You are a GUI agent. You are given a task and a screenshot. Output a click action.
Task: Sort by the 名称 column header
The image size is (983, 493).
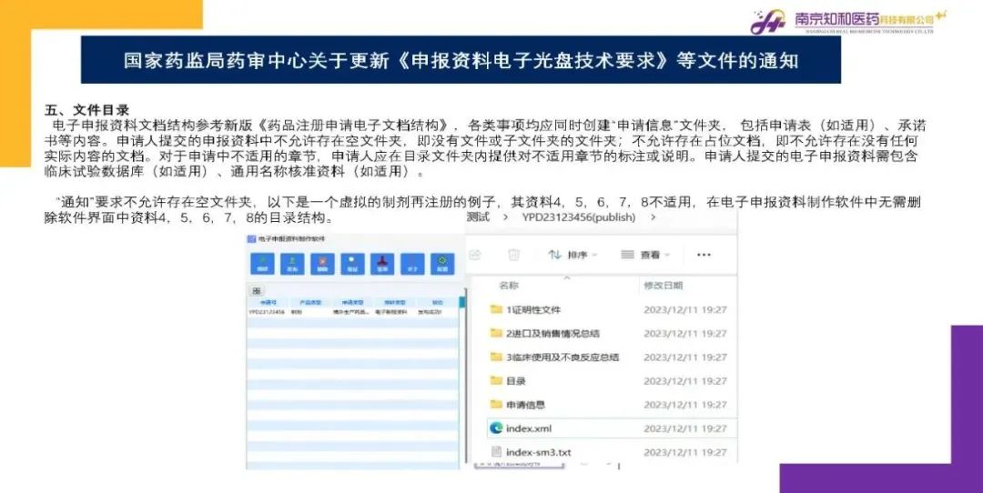[x=509, y=286]
